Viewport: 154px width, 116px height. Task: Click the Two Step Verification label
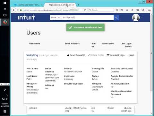[x=122, y=69]
